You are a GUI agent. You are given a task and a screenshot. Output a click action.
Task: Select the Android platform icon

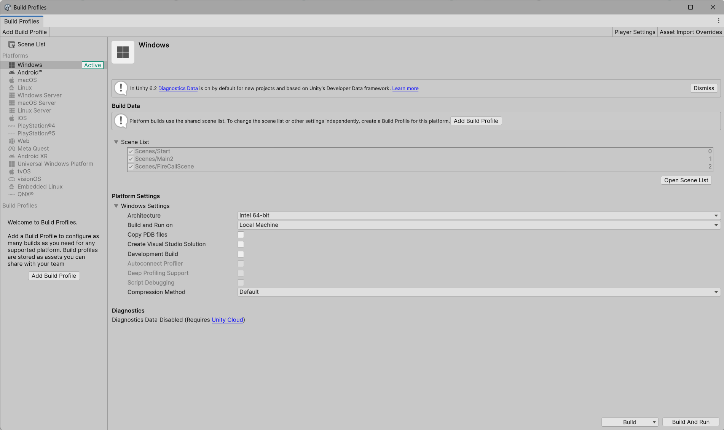point(12,73)
